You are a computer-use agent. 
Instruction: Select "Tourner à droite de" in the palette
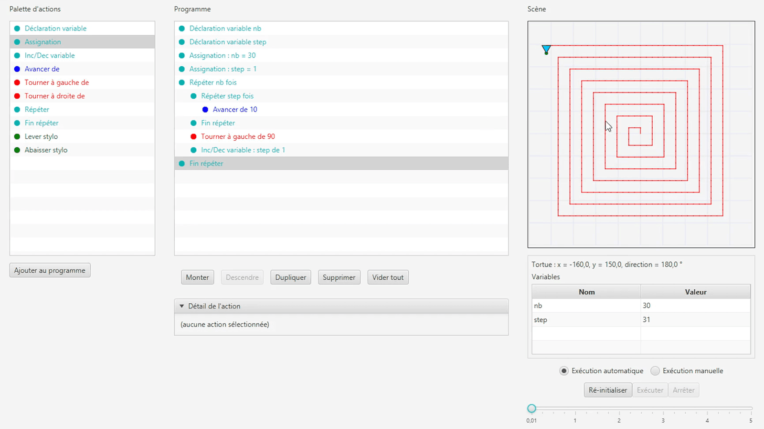pyautogui.click(x=54, y=96)
